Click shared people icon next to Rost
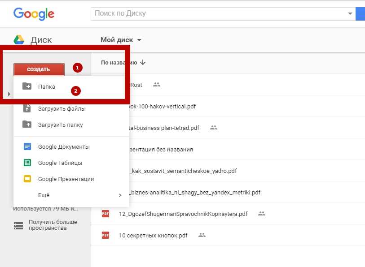Image resolution: width=365 pixels, height=267 pixels. click(x=157, y=85)
